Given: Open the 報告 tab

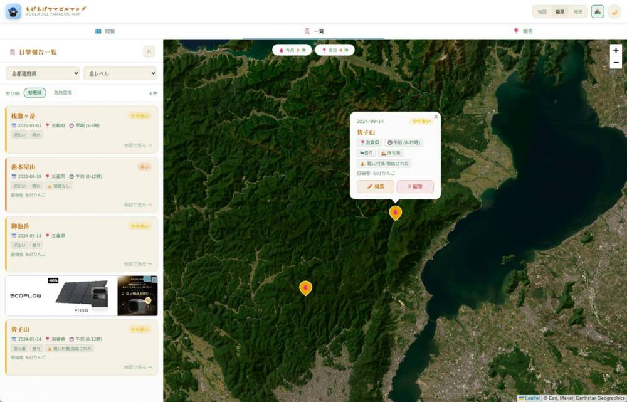Looking at the screenshot, I should pyautogui.click(x=523, y=31).
